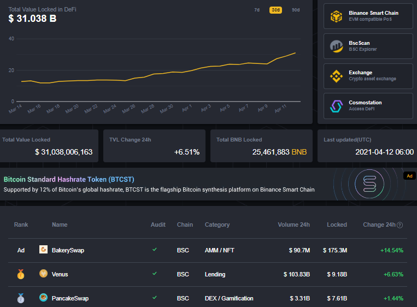Select the 30d chart range
The image size is (417, 307).
pos(275,10)
